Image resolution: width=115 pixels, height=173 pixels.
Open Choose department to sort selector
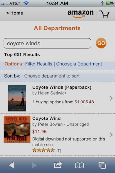(52, 76)
